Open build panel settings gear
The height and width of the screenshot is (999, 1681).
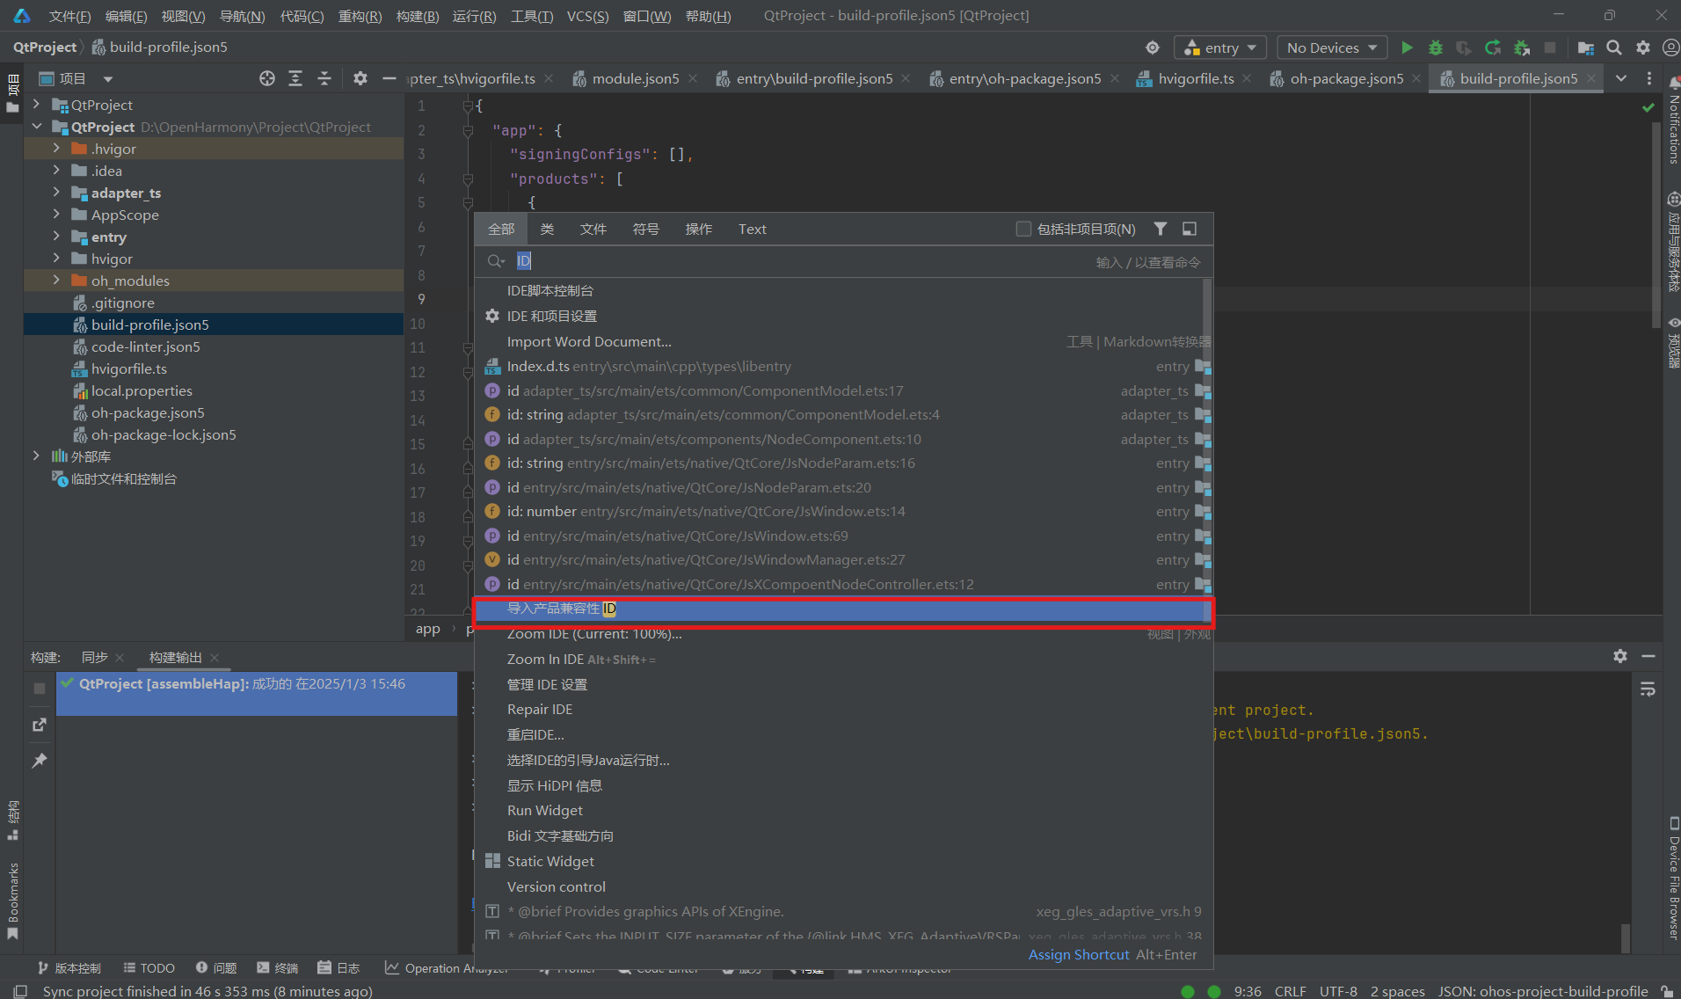(1620, 656)
